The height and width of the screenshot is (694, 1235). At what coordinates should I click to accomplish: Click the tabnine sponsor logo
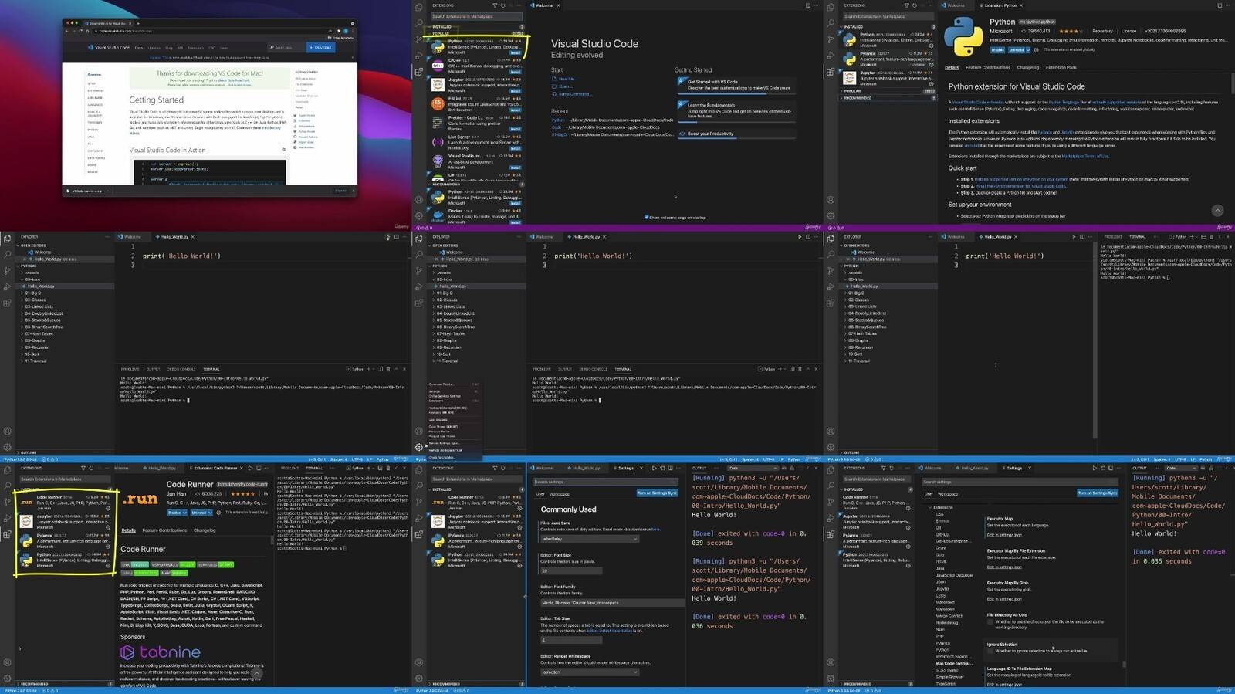point(161,652)
